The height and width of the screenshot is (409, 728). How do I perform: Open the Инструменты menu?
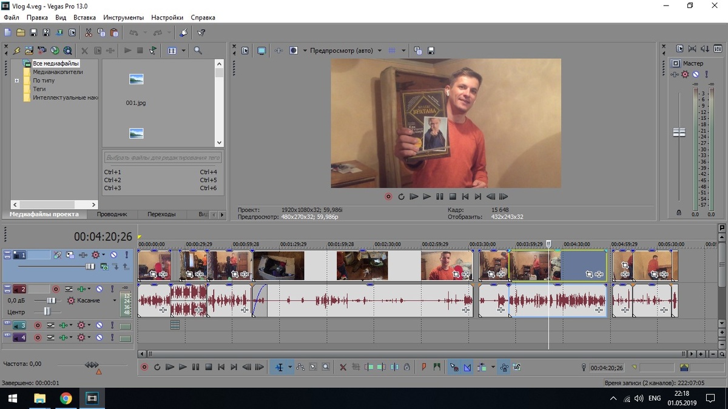pos(124,18)
